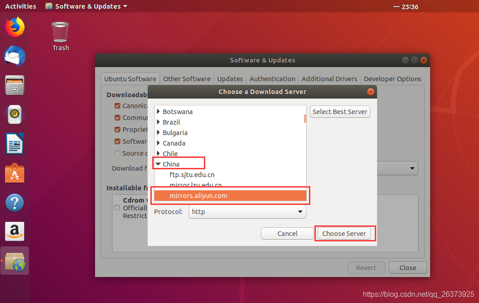Screen dimensions: 479x303
Task: Expand the Canada server list
Action: coord(158,143)
